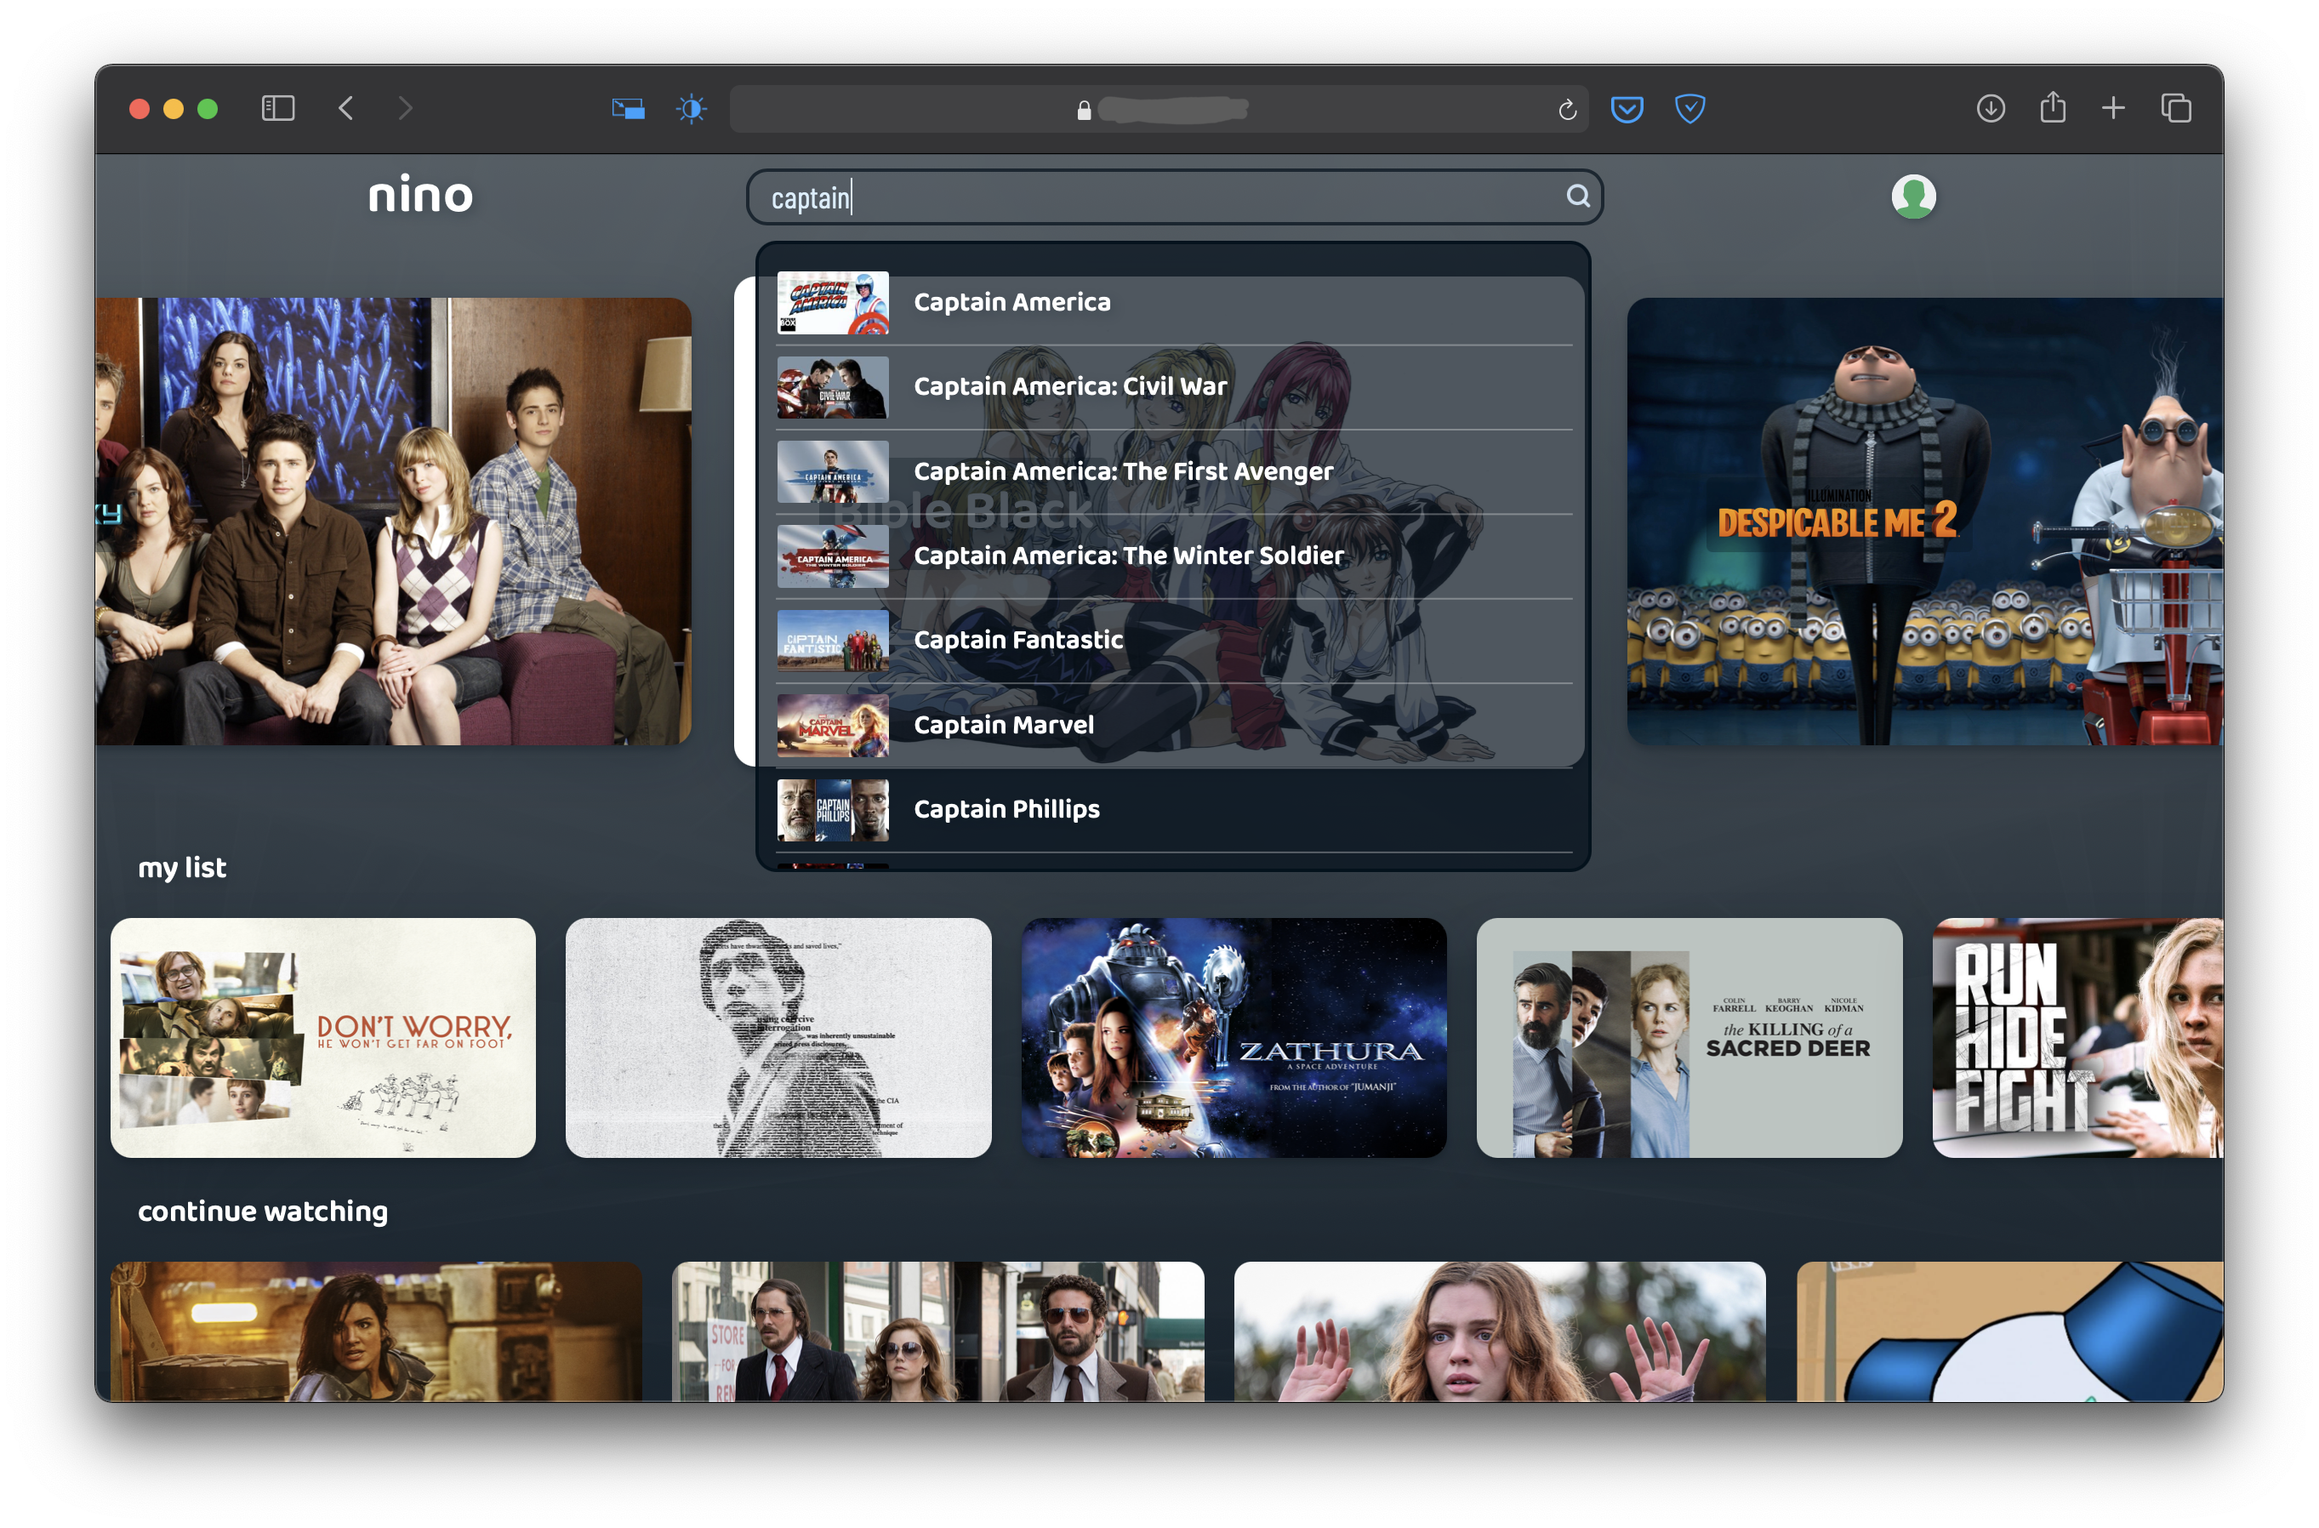Viewport: 2319px width, 1528px height.
Task: Reload the current page
Action: (x=1567, y=110)
